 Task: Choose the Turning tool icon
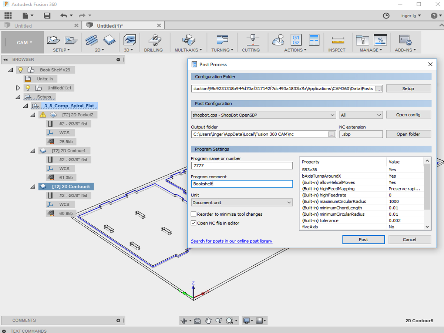tap(222, 40)
